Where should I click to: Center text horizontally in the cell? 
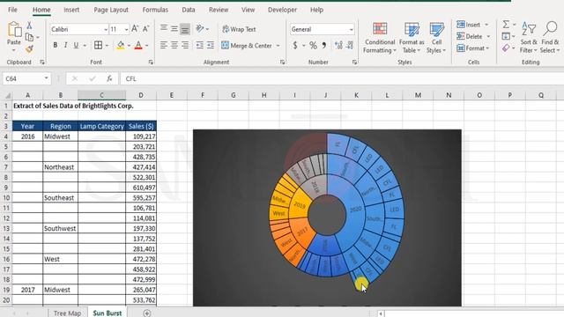pos(174,45)
